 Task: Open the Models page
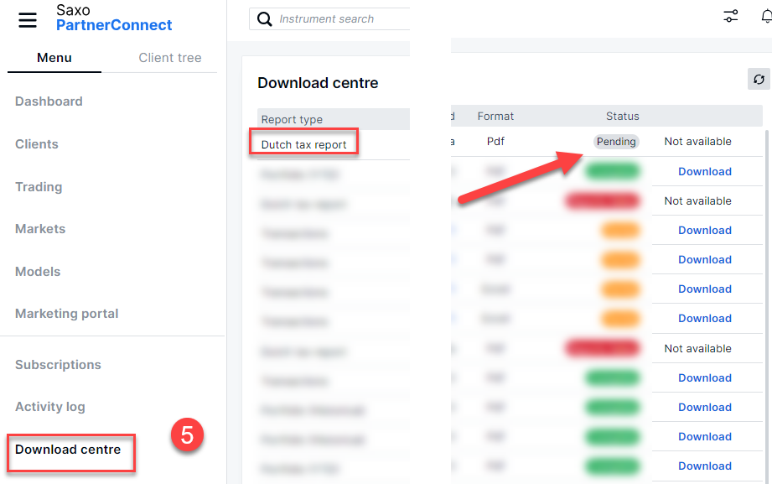[x=38, y=272]
